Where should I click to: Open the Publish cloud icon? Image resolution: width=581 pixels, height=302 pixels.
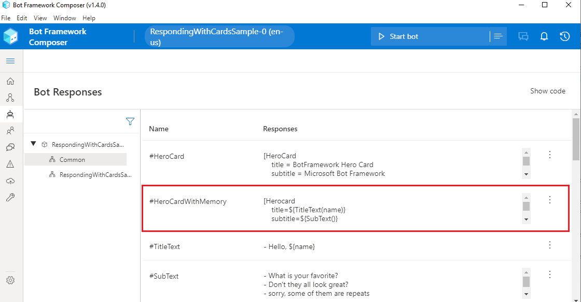click(x=10, y=181)
